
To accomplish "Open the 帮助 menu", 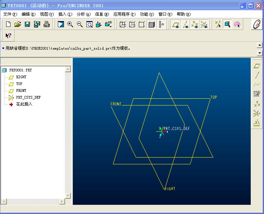I will (183, 14).
